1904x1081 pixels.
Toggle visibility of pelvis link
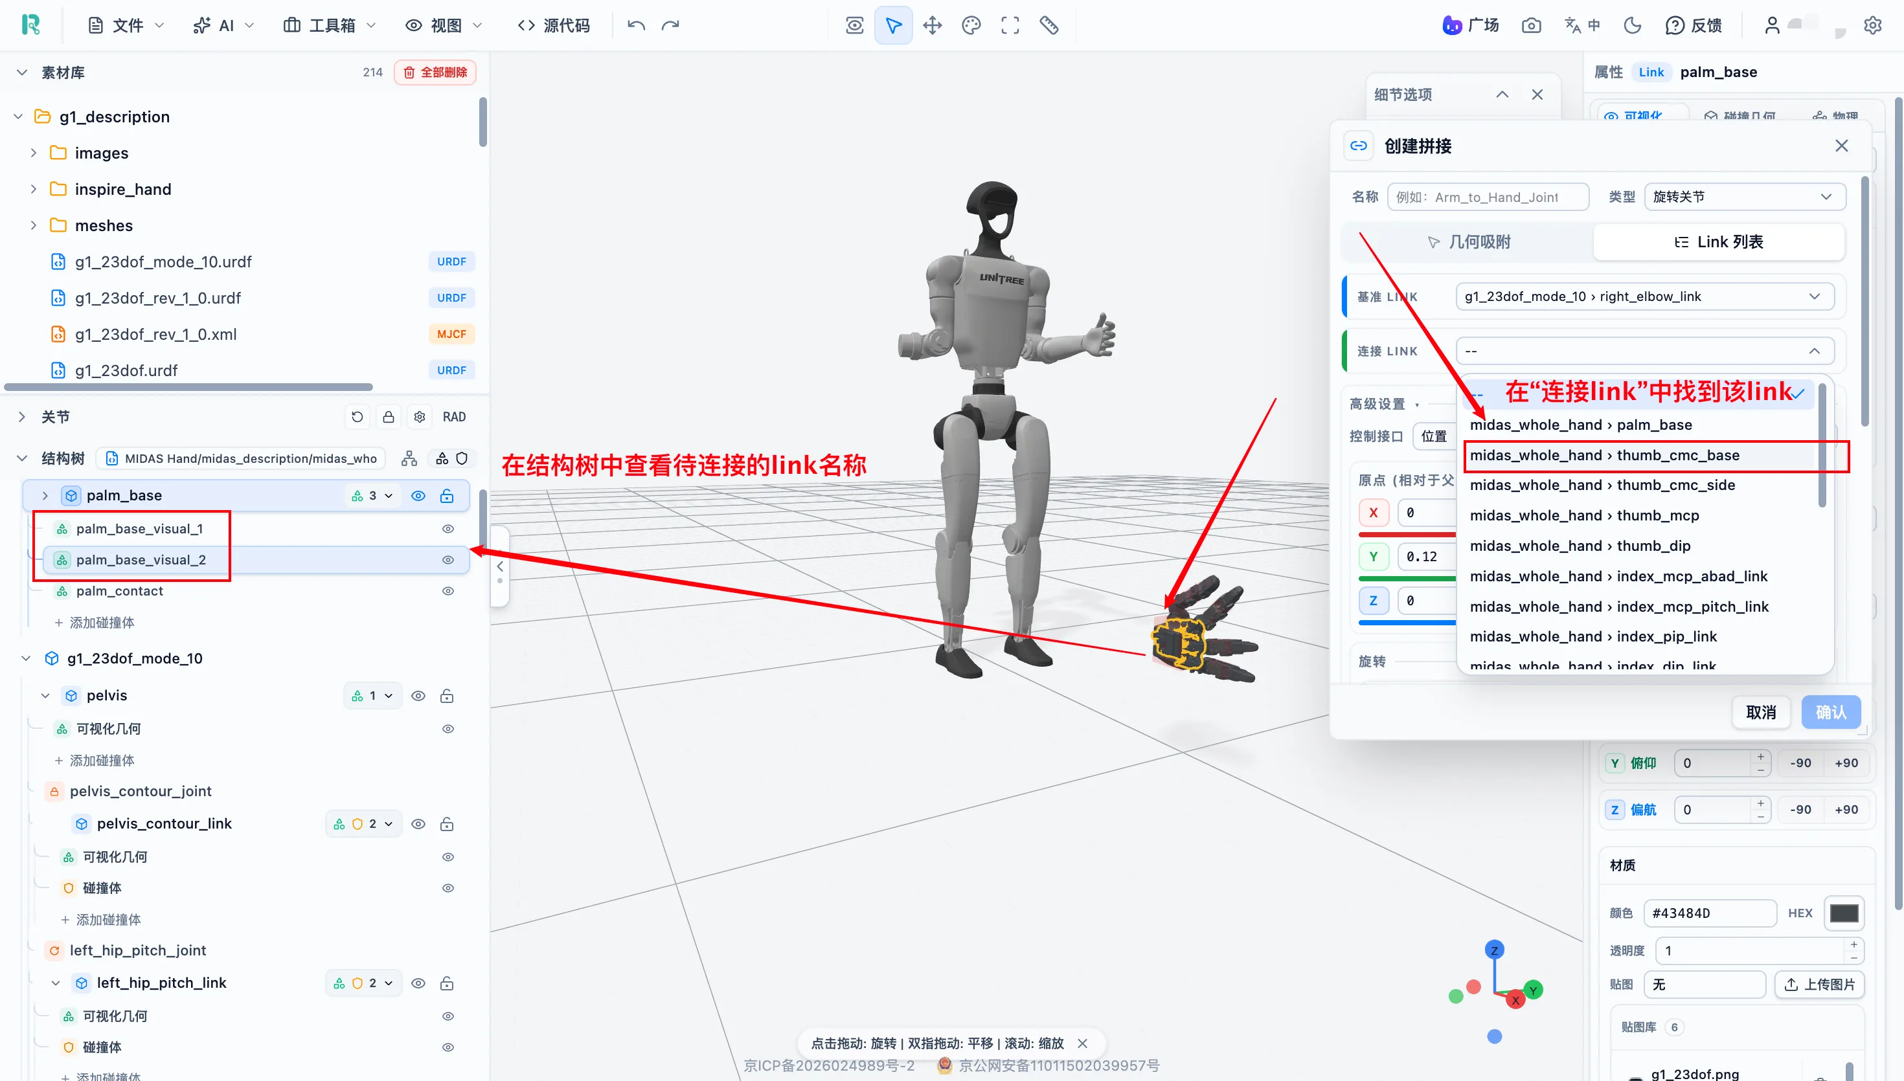tap(418, 696)
